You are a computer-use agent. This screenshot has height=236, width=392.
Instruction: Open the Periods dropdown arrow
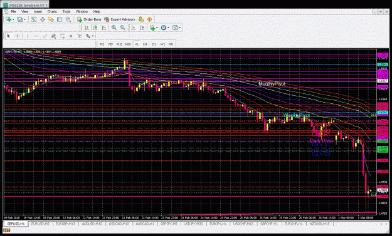coord(168,28)
